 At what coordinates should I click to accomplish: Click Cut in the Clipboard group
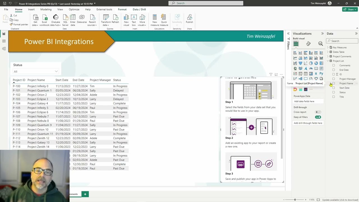tap(13, 15)
